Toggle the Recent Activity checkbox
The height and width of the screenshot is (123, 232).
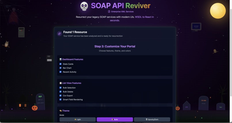(60, 72)
